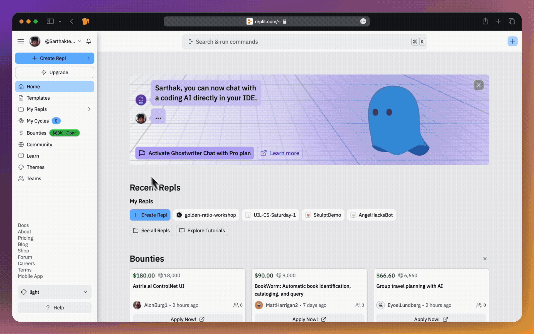Click the replit.com address bar

[x=267, y=21]
